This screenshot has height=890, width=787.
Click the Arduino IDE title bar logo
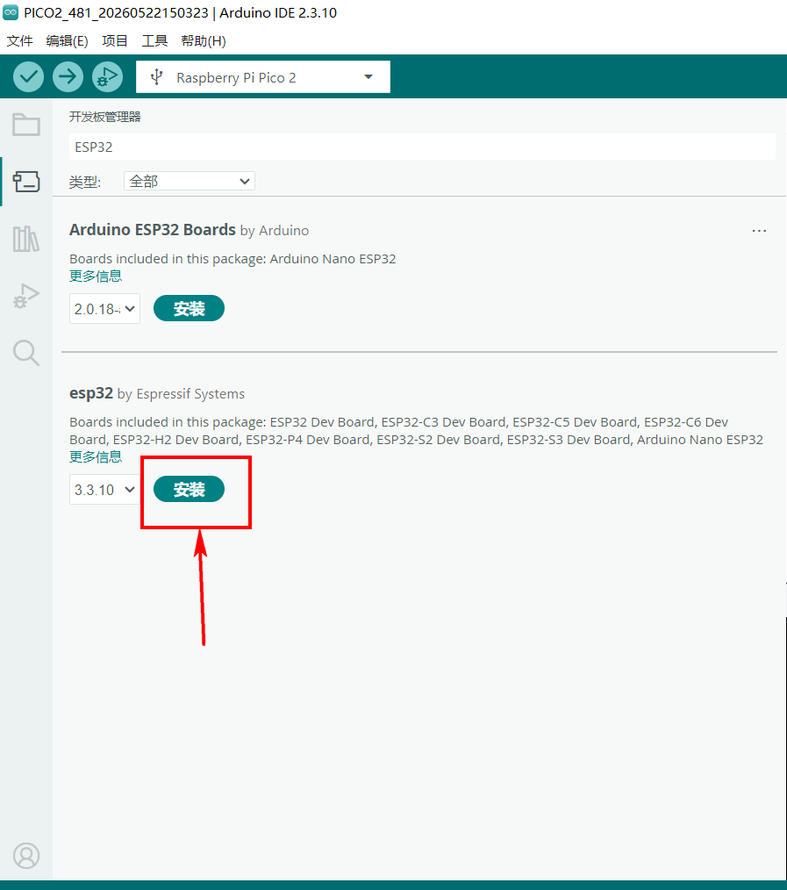11,12
